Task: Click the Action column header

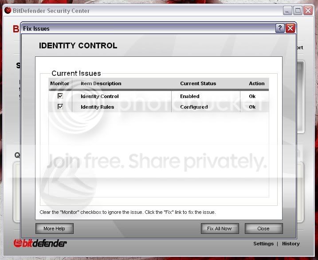Action: pyautogui.click(x=257, y=83)
